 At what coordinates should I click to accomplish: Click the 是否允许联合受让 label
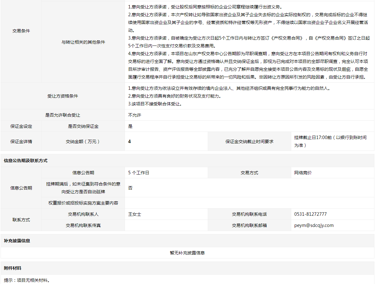pyautogui.click(x=63, y=115)
